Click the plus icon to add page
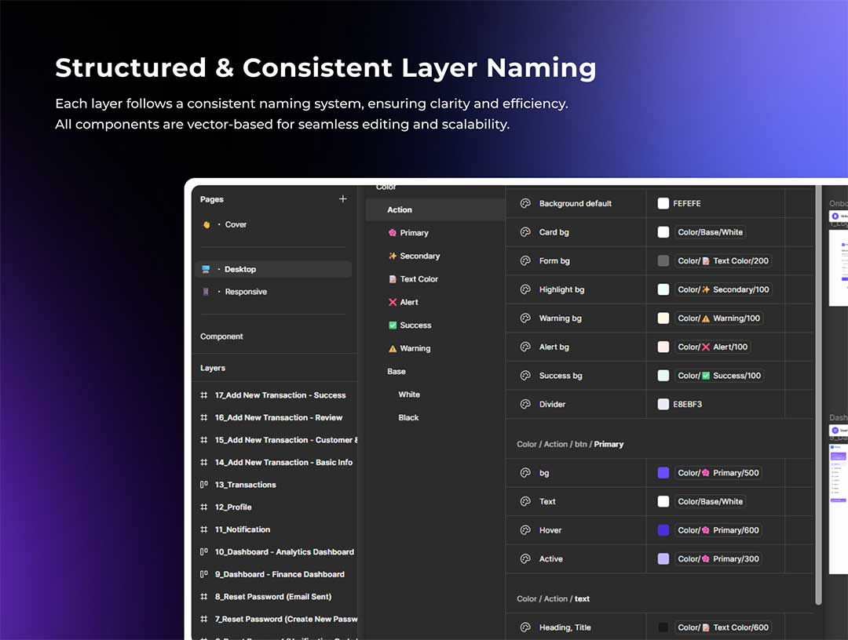 point(342,199)
